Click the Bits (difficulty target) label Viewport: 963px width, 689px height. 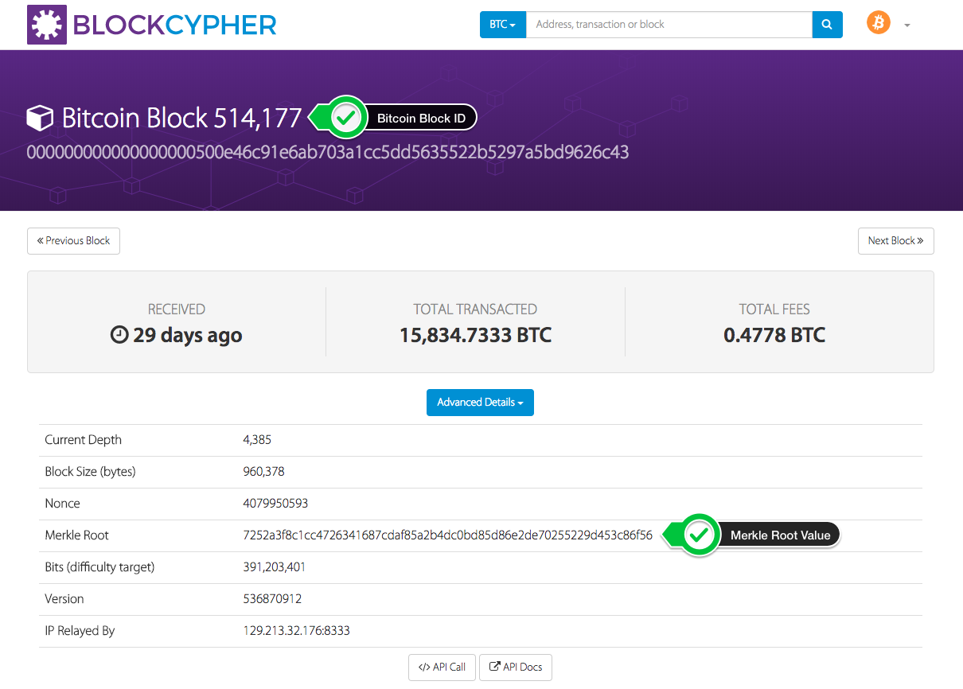pos(99,567)
